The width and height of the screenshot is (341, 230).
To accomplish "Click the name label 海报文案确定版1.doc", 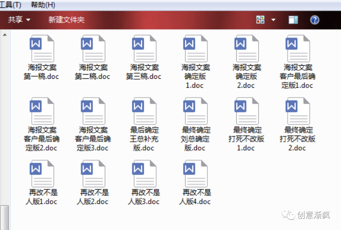I will [x=195, y=76].
